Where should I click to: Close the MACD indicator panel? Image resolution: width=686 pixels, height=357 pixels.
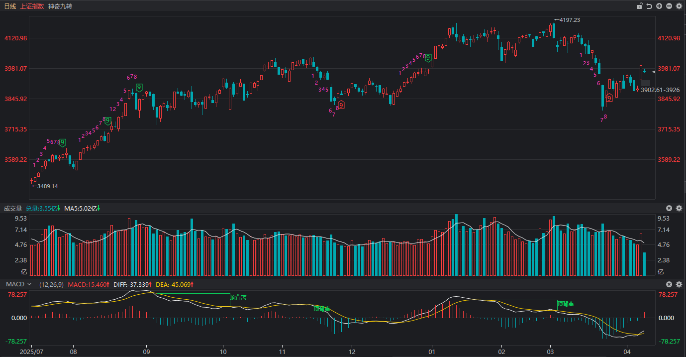pyautogui.click(x=669, y=284)
